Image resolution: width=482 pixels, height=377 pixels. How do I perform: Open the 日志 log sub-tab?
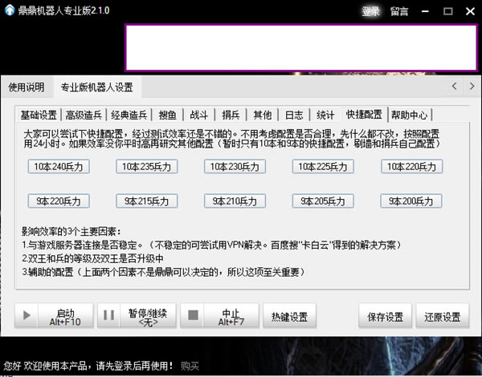coord(294,115)
